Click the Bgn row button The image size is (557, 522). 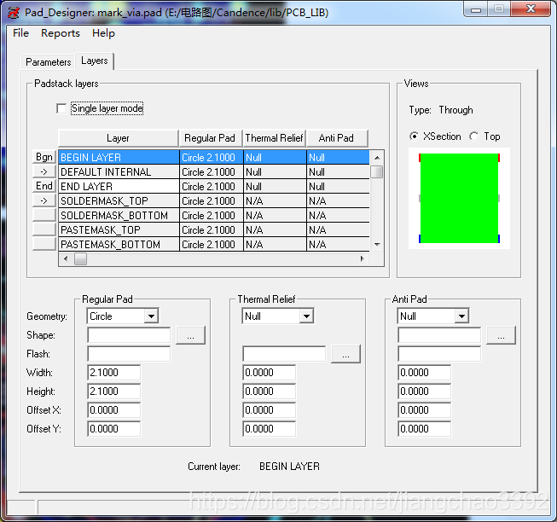point(44,157)
